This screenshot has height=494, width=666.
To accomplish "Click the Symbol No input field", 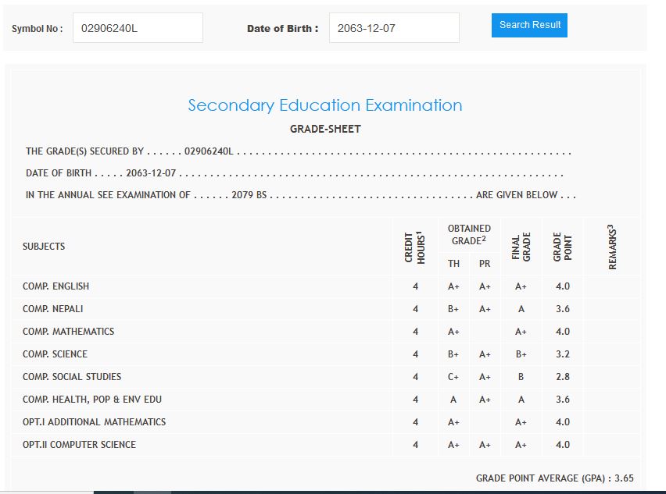I will point(138,28).
